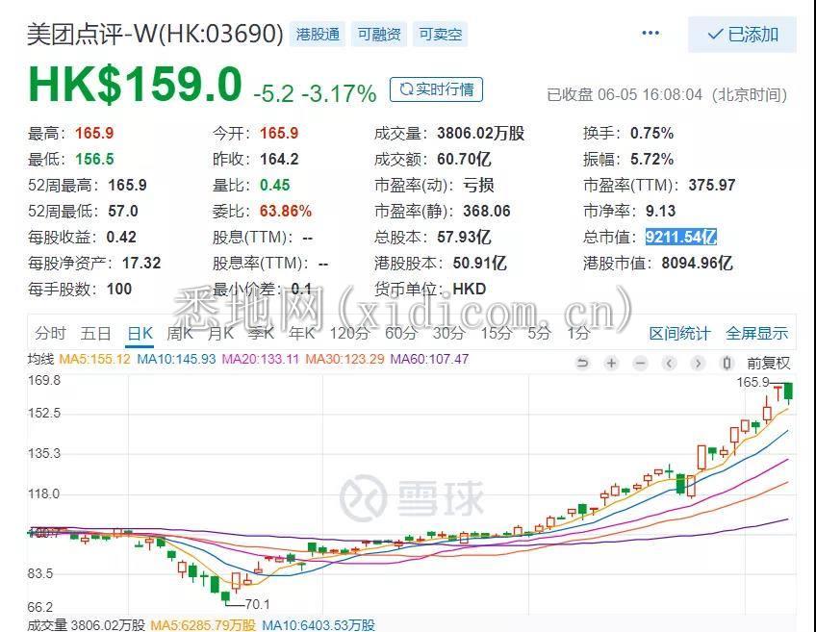Click the 每股净资产 value 17.32

pyautogui.click(x=141, y=264)
